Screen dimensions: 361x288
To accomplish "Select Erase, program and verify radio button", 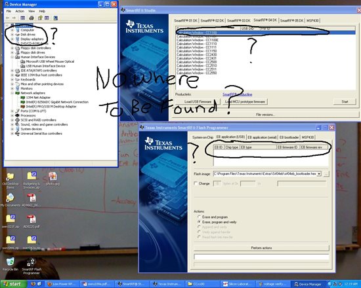I will click(x=199, y=222).
